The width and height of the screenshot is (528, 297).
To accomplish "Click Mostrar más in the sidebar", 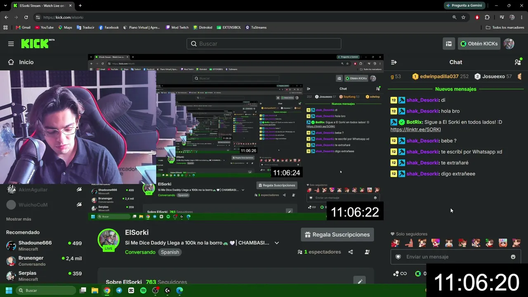I will pos(19,219).
